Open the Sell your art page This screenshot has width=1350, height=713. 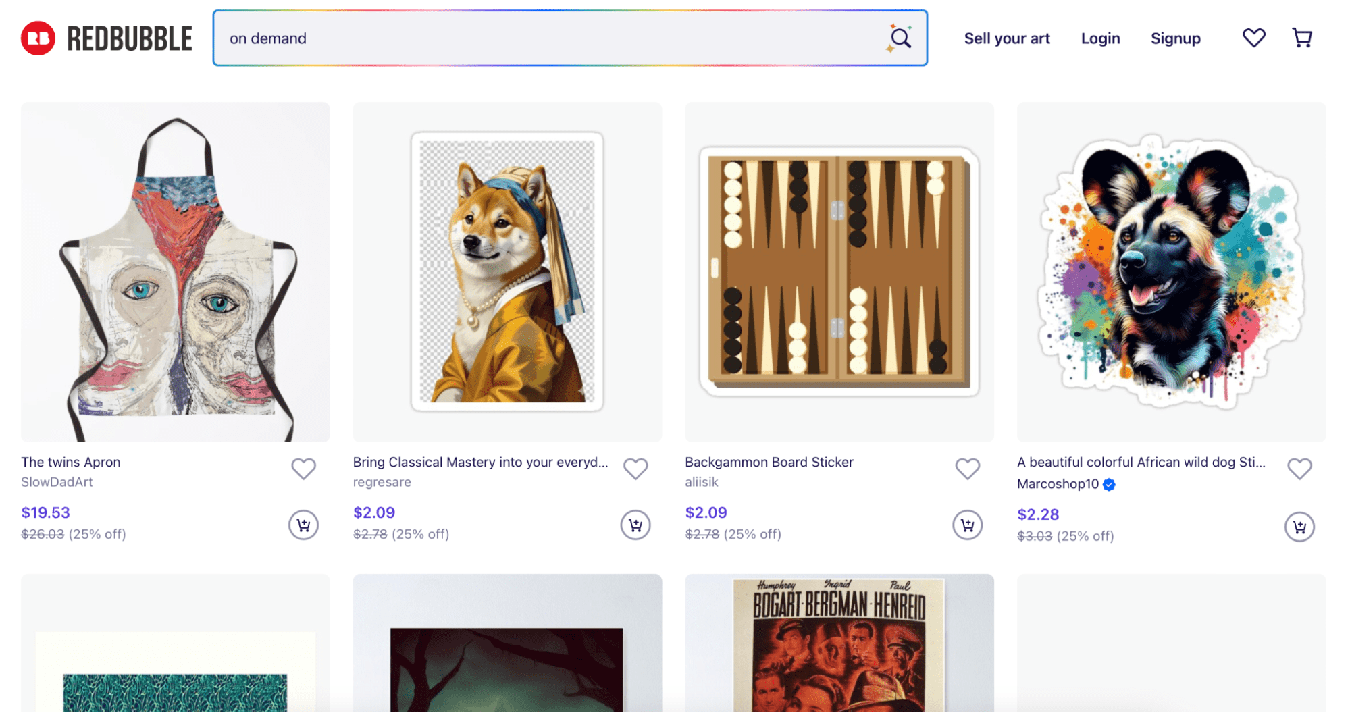point(1006,38)
